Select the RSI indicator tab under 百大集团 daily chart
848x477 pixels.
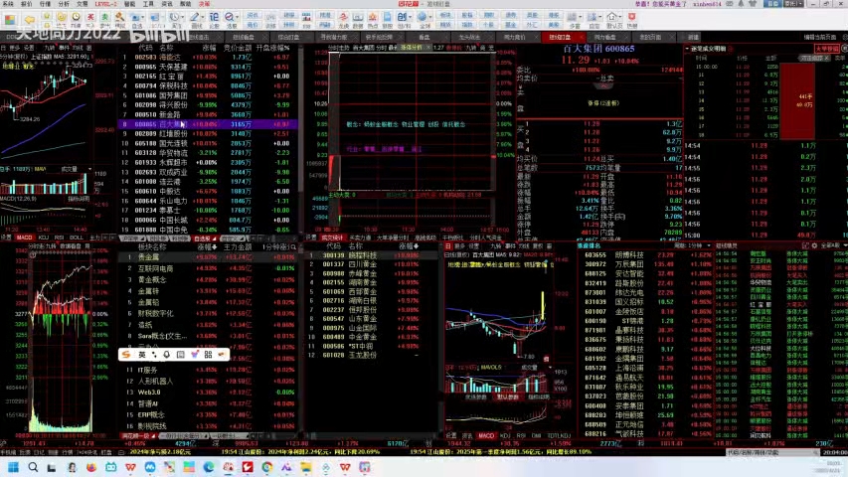(x=521, y=435)
